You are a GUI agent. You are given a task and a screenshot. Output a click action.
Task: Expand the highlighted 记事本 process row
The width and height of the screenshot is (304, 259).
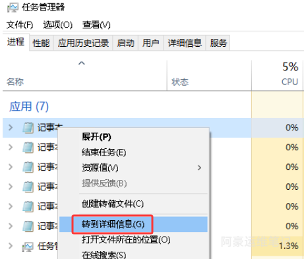(x=11, y=127)
